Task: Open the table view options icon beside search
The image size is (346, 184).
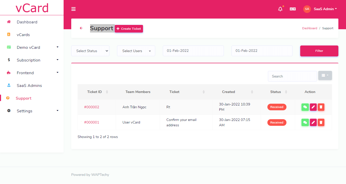Action: point(325,75)
